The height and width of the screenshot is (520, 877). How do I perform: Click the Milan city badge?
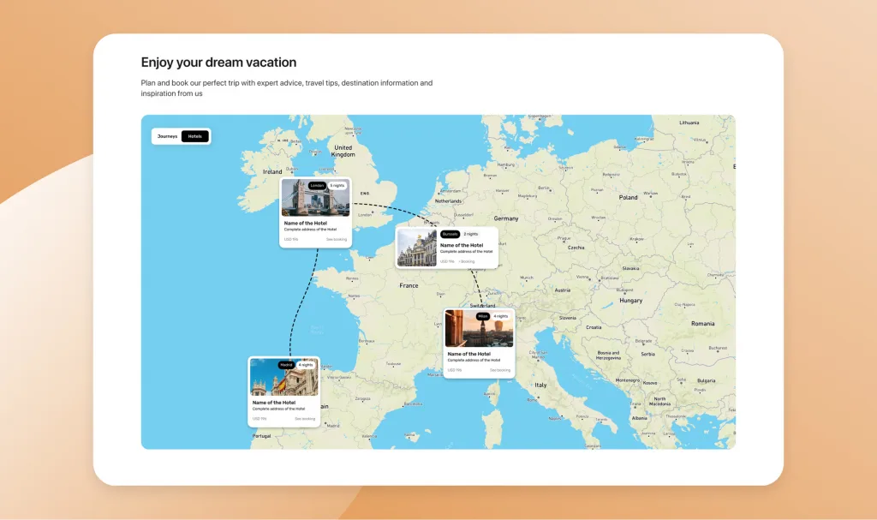click(483, 315)
